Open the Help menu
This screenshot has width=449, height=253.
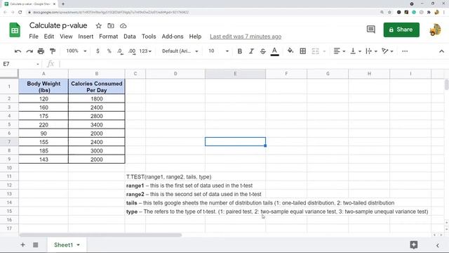pyautogui.click(x=195, y=37)
